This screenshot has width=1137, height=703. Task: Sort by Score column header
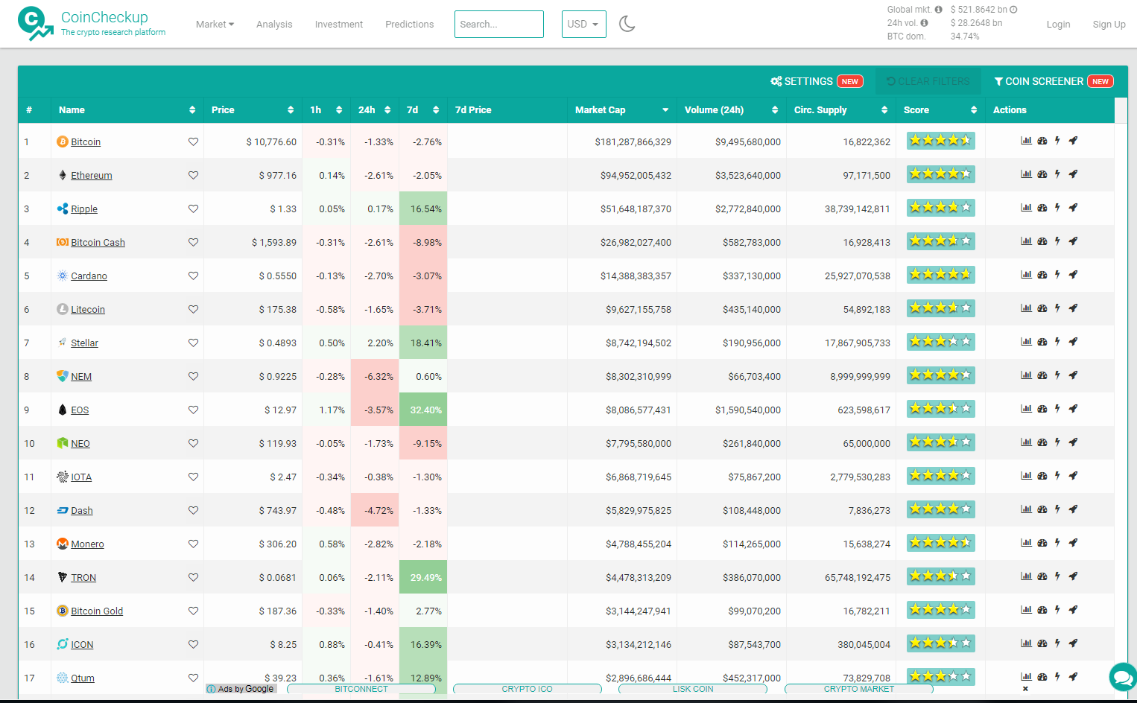point(940,109)
